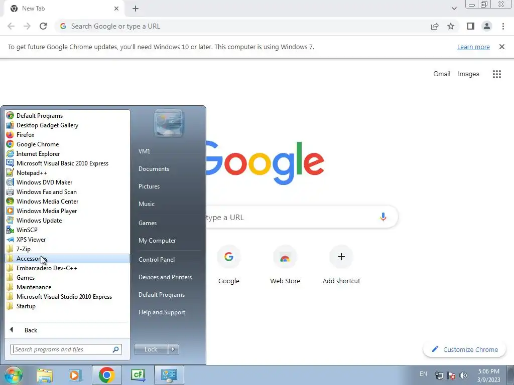
Task: Open the volume control in system tray
Action: point(463,375)
